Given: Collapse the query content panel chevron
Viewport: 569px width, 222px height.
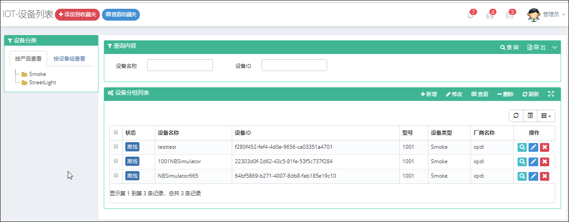Looking at the screenshot, I should [x=554, y=47].
